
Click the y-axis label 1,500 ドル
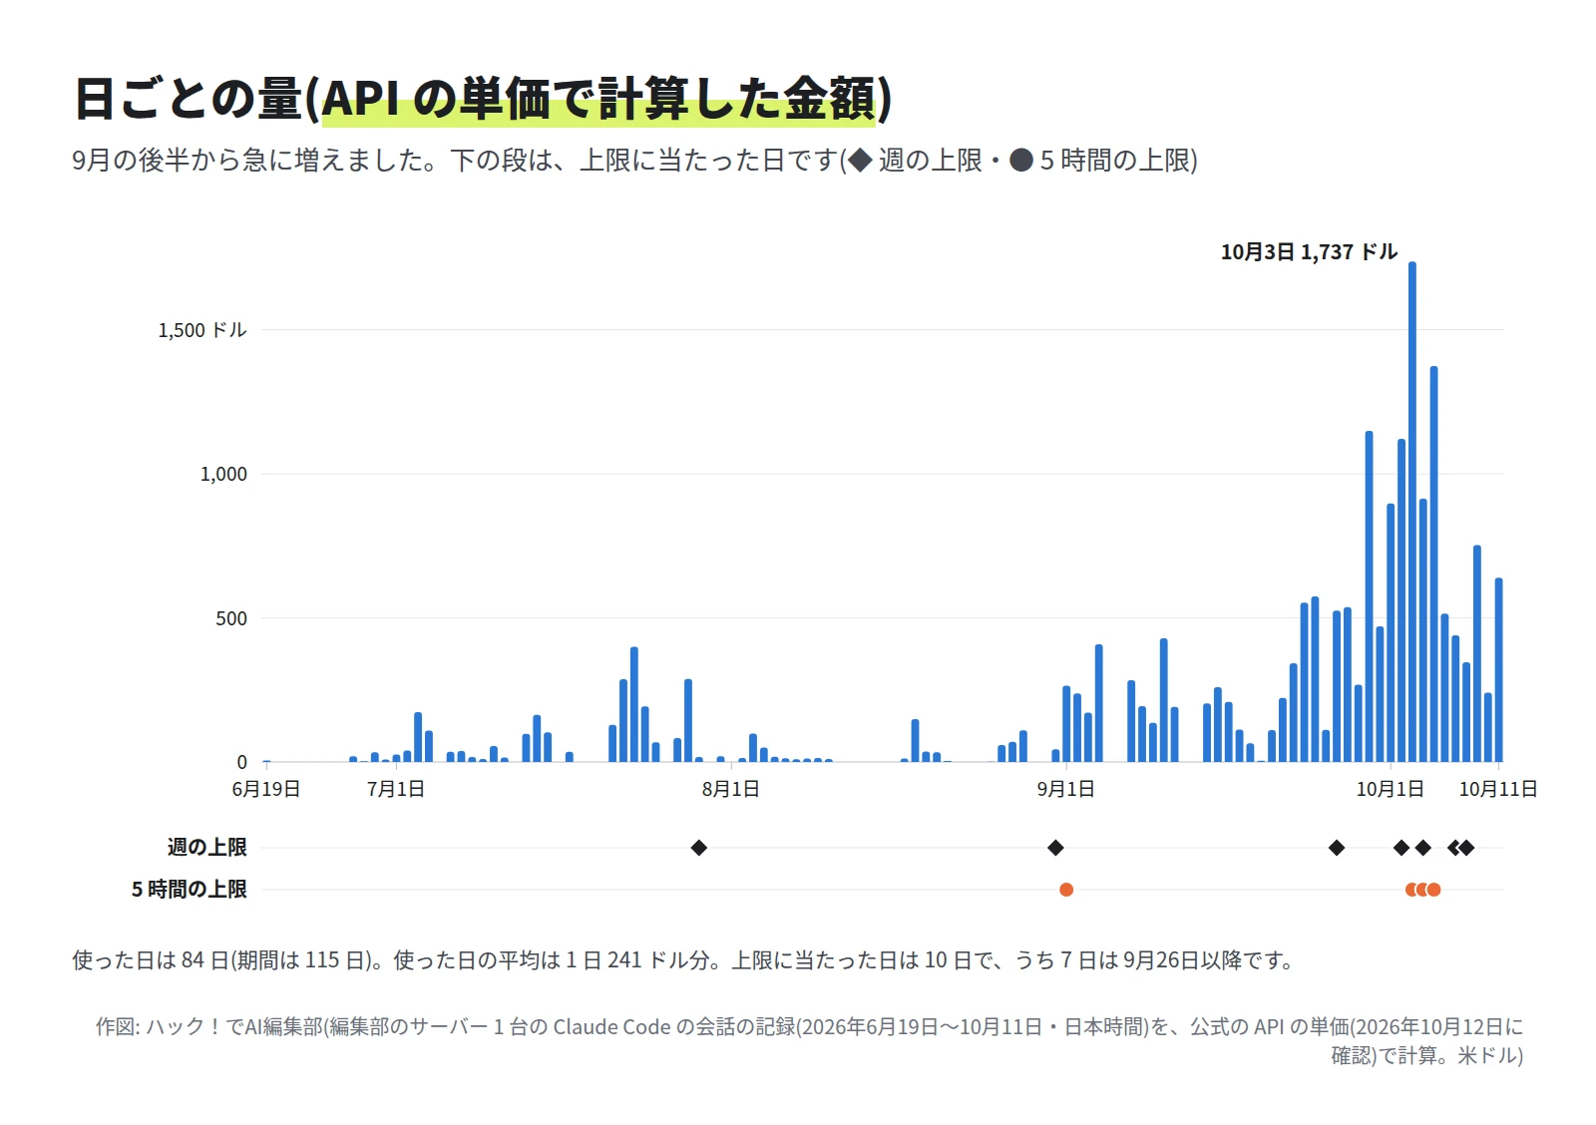point(202,330)
